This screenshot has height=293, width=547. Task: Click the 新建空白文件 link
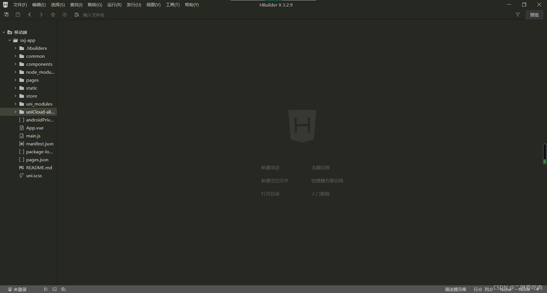click(275, 181)
